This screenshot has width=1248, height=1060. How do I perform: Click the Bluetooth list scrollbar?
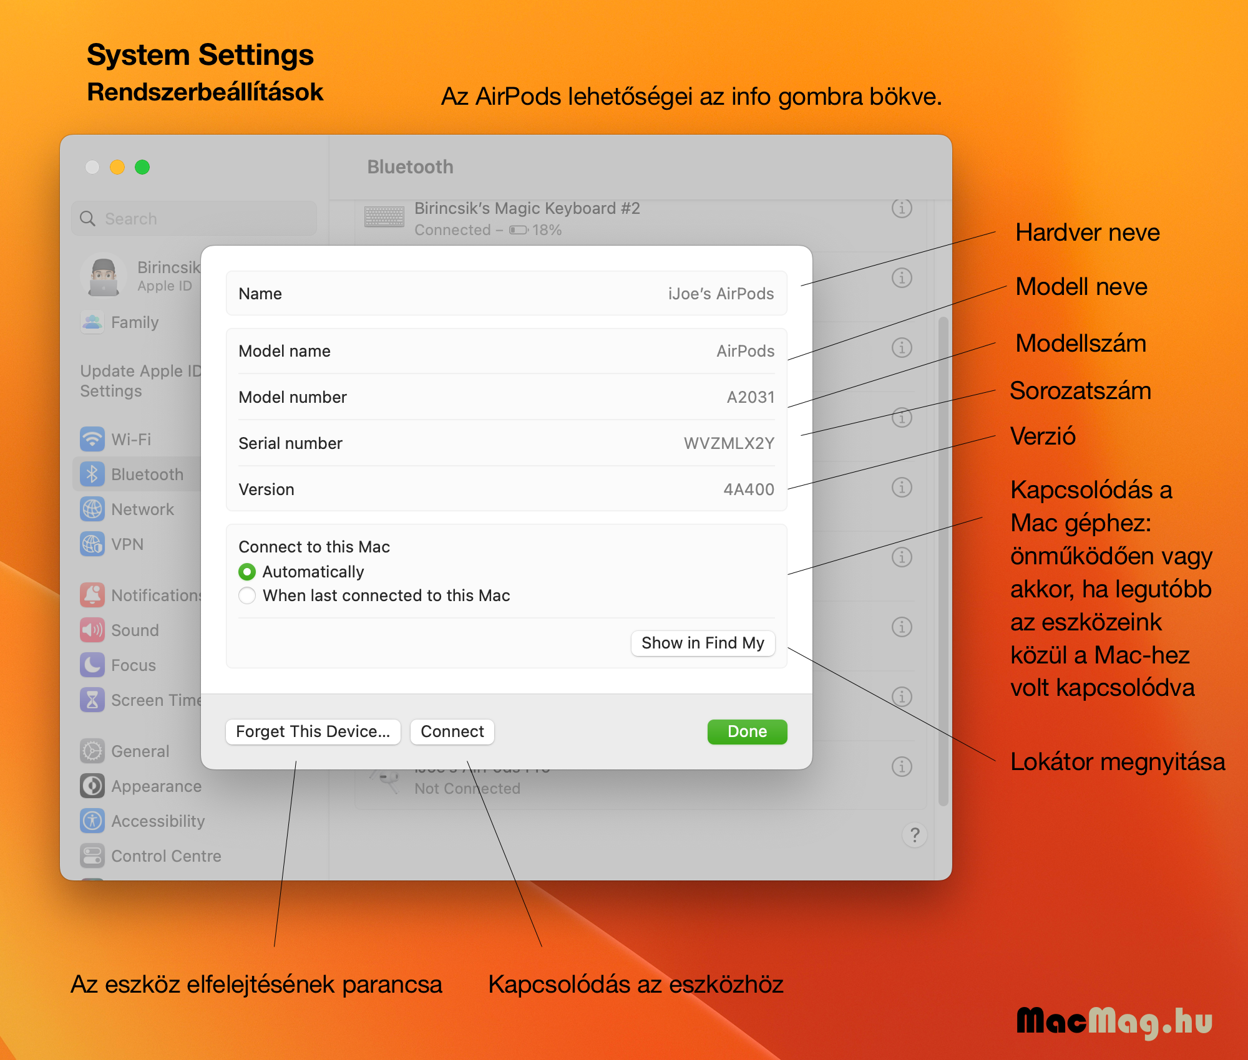943,561
